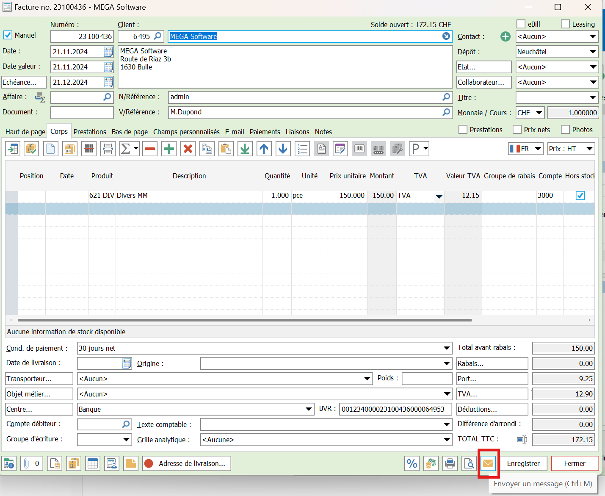Viewport: 605px width, 496px height.
Task: Click the barcode scan icon in the toolbar
Action: coord(89,149)
